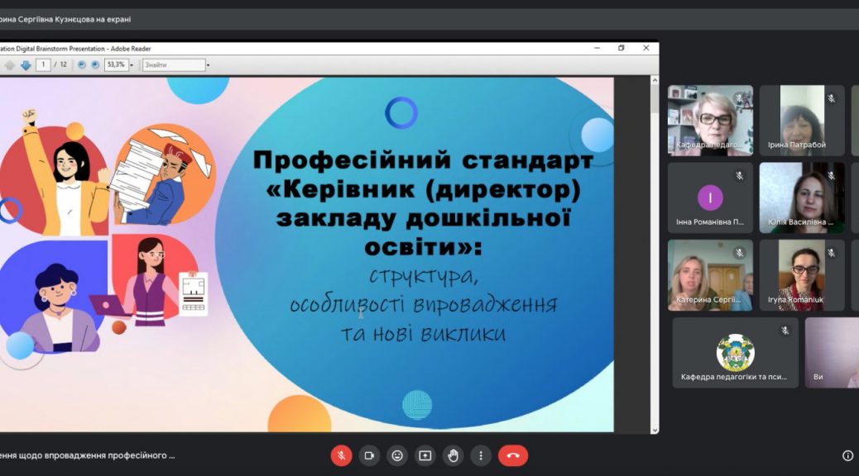Screen dimensions: 859x476
Task: Select Інна Романівна participant tile
Action: (710, 198)
